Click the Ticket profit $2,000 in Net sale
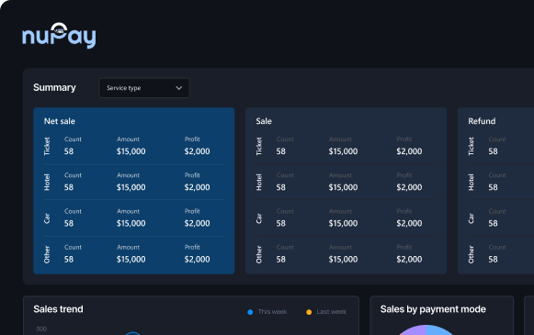Image resolution: width=534 pixels, height=335 pixels. click(x=198, y=151)
